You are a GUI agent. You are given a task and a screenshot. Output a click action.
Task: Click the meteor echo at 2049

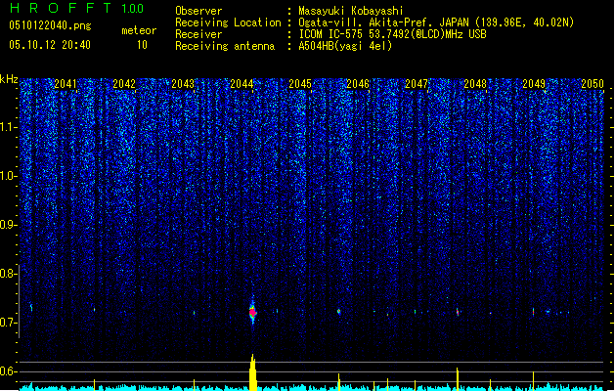coord(533,312)
